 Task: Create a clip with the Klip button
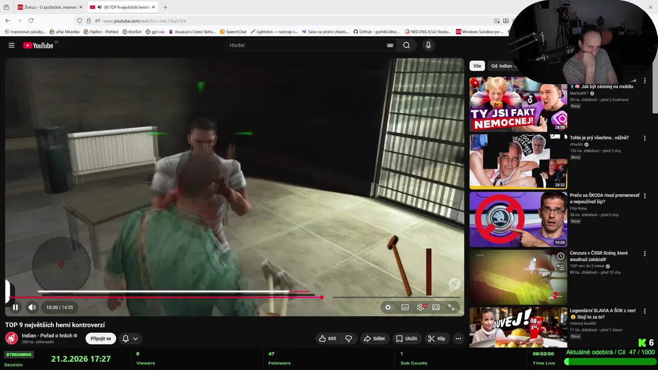click(436, 339)
